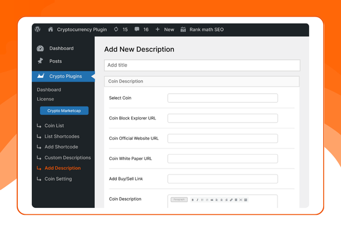341x231 pixels.
Task: Toggle italic in Coin Description editor
Action: coord(198,200)
